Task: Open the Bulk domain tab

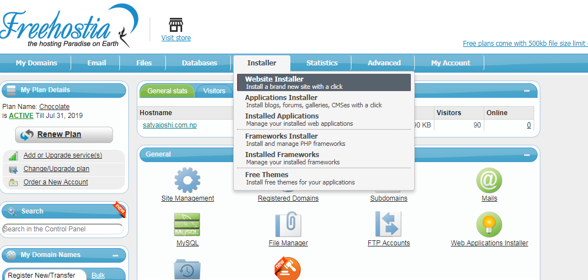Action: click(98, 276)
